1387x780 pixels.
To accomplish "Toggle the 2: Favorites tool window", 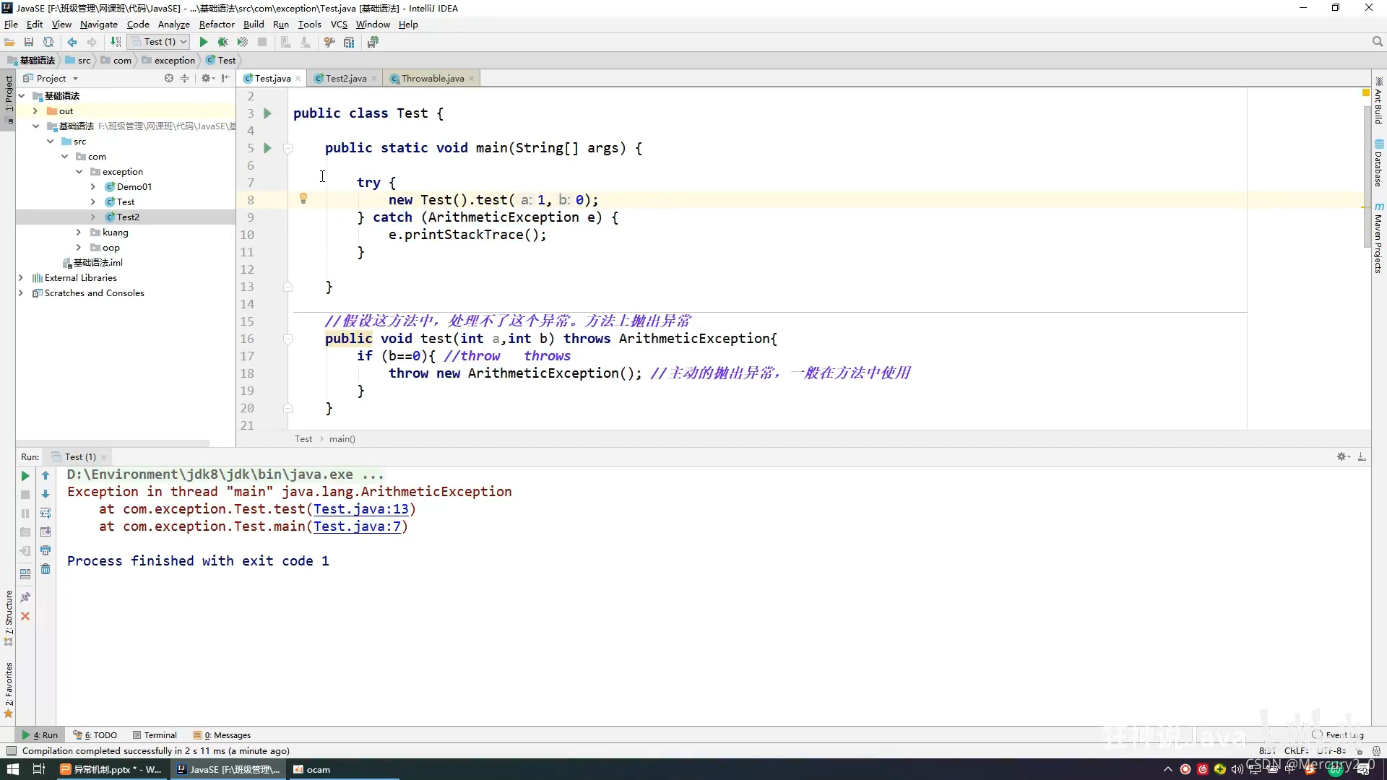I will click(9, 690).
